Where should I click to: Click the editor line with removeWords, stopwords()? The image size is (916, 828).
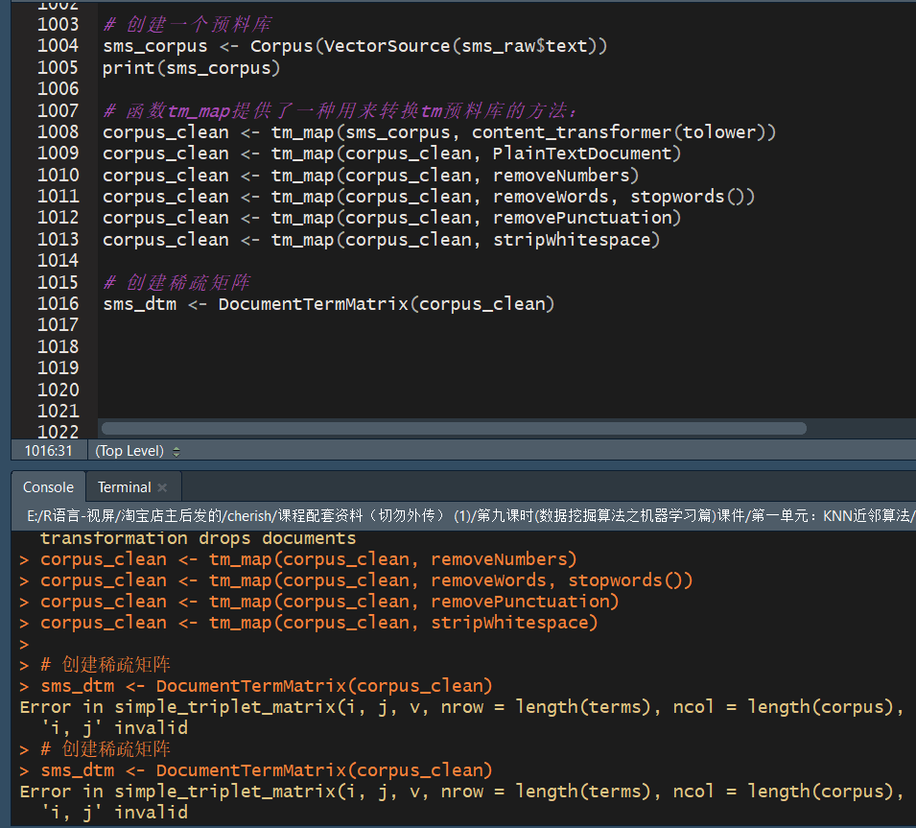click(x=430, y=197)
